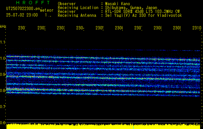Click the 0.9 kHz axis tick label
The height and width of the screenshot is (129, 203).
pyautogui.click(x=3, y=74)
